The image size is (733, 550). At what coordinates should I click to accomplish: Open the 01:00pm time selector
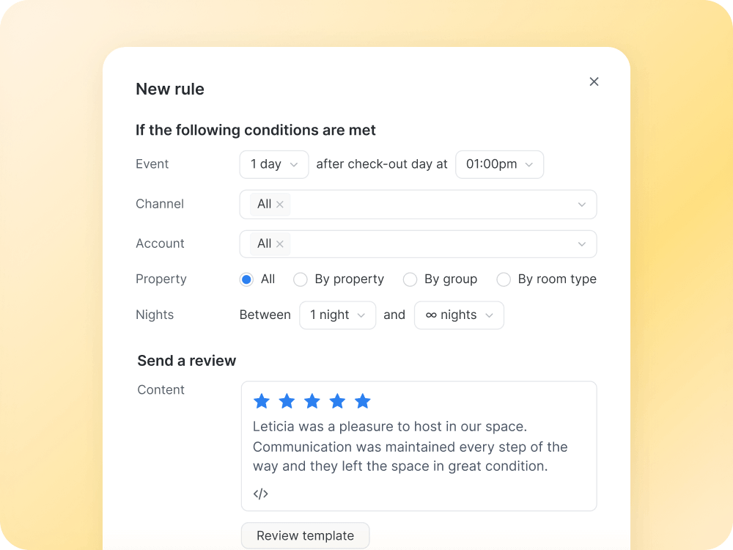click(x=499, y=164)
